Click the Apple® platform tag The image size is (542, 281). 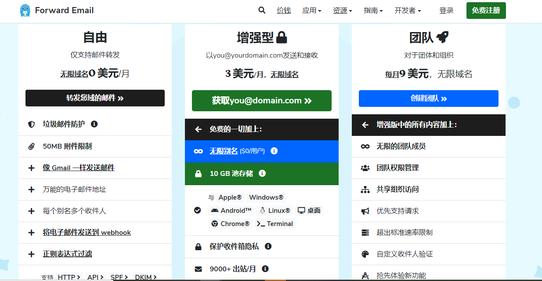(x=230, y=197)
